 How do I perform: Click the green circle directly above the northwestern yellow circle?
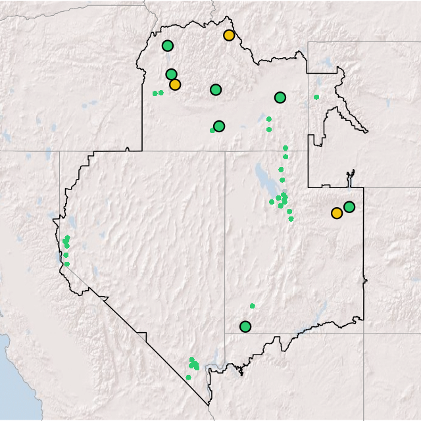(171, 74)
